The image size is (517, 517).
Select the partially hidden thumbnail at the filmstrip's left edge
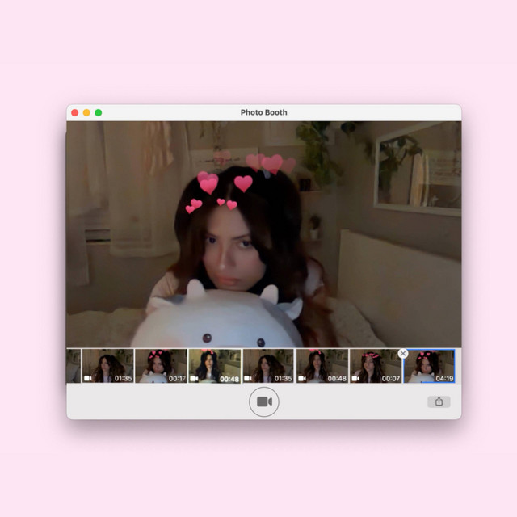click(x=74, y=366)
